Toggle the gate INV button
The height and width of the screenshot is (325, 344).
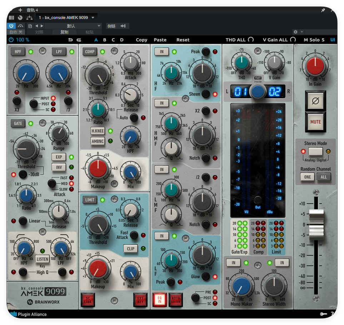coord(59,167)
